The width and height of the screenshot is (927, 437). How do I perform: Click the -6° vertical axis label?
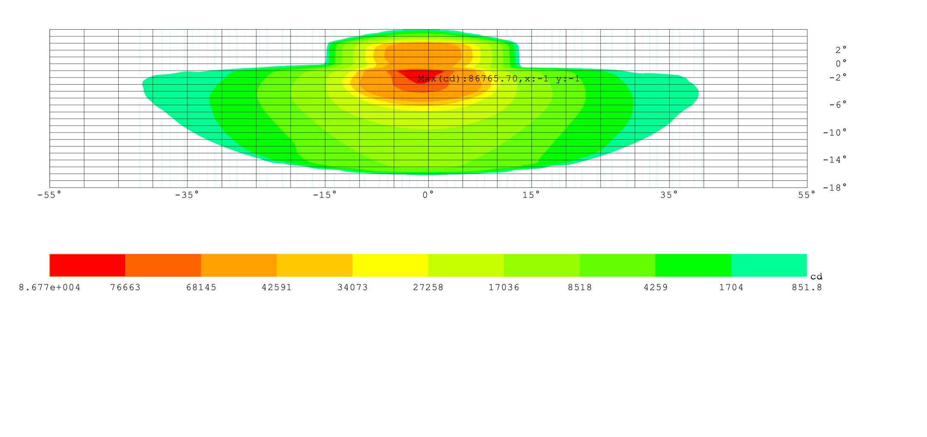tap(838, 105)
